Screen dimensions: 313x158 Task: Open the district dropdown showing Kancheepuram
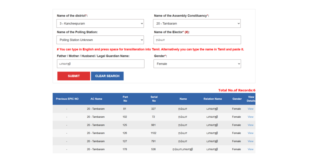[100, 24]
